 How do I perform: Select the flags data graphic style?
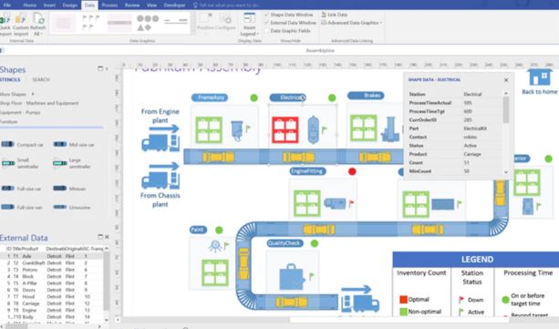91,22
